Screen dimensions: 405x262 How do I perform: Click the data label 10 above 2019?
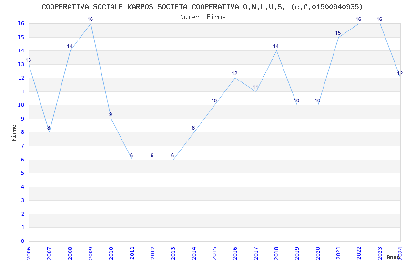tap(296, 101)
